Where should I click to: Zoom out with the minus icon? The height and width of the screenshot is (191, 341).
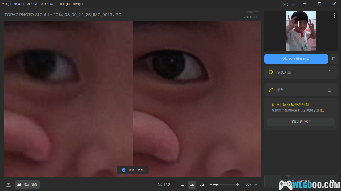[211, 185]
